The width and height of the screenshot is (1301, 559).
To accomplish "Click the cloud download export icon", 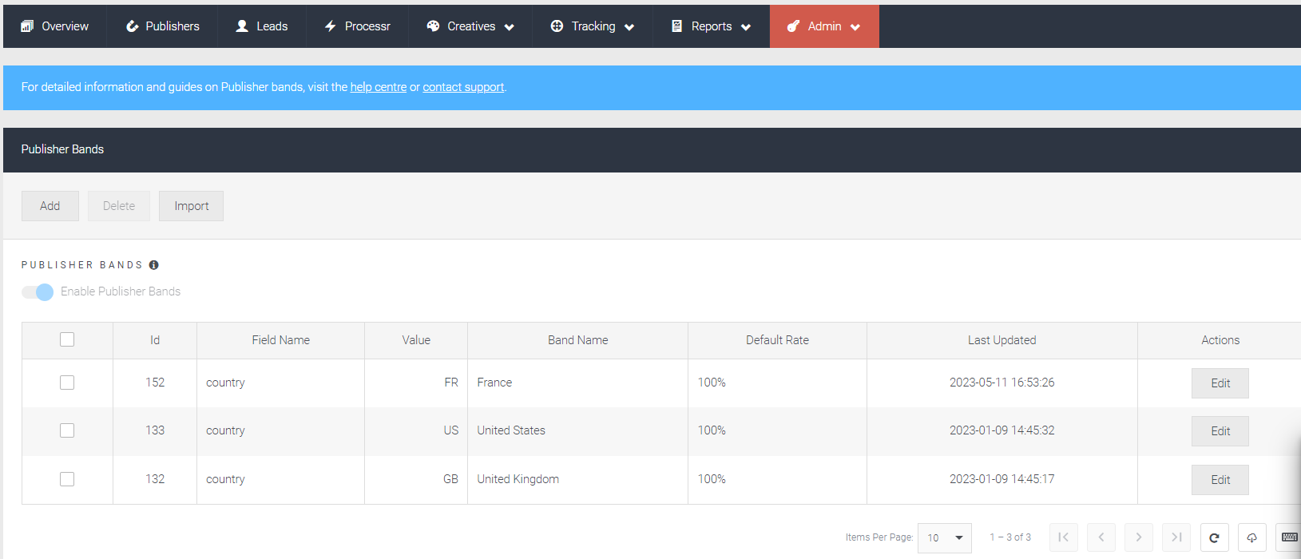I will [x=1251, y=537].
